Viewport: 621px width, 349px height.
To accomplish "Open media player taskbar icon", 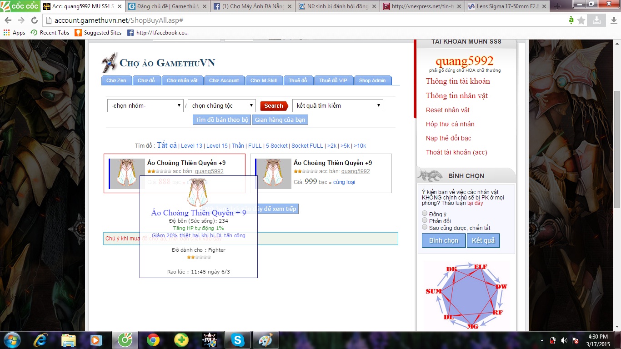I will (x=96, y=340).
